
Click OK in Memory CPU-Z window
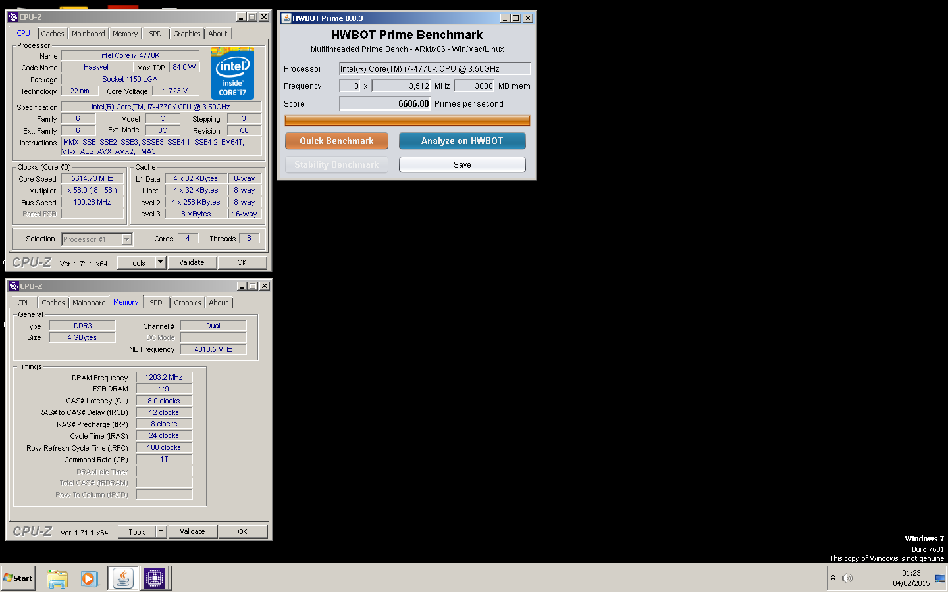coord(242,531)
